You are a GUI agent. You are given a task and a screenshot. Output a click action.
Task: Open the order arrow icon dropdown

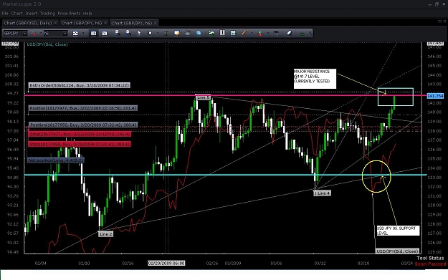pos(267,34)
